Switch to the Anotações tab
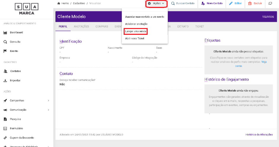The image size is (279, 147). click(81, 27)
